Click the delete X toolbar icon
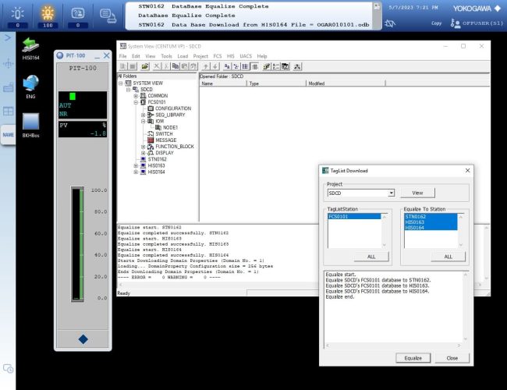This screenshot has width=507, height=390. [x=157, y=66]
